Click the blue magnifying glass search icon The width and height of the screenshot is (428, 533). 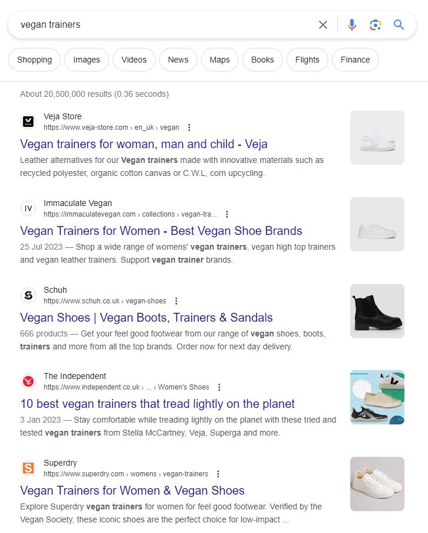point(399,25)
